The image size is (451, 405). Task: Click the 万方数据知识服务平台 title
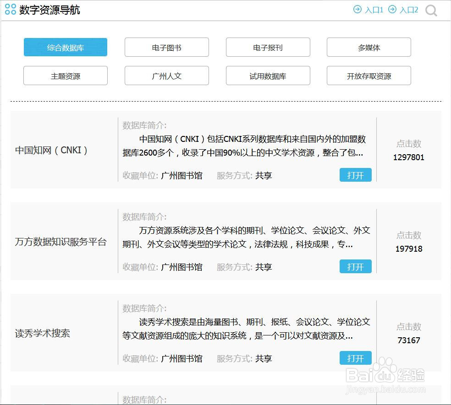(x=60, y=242)
